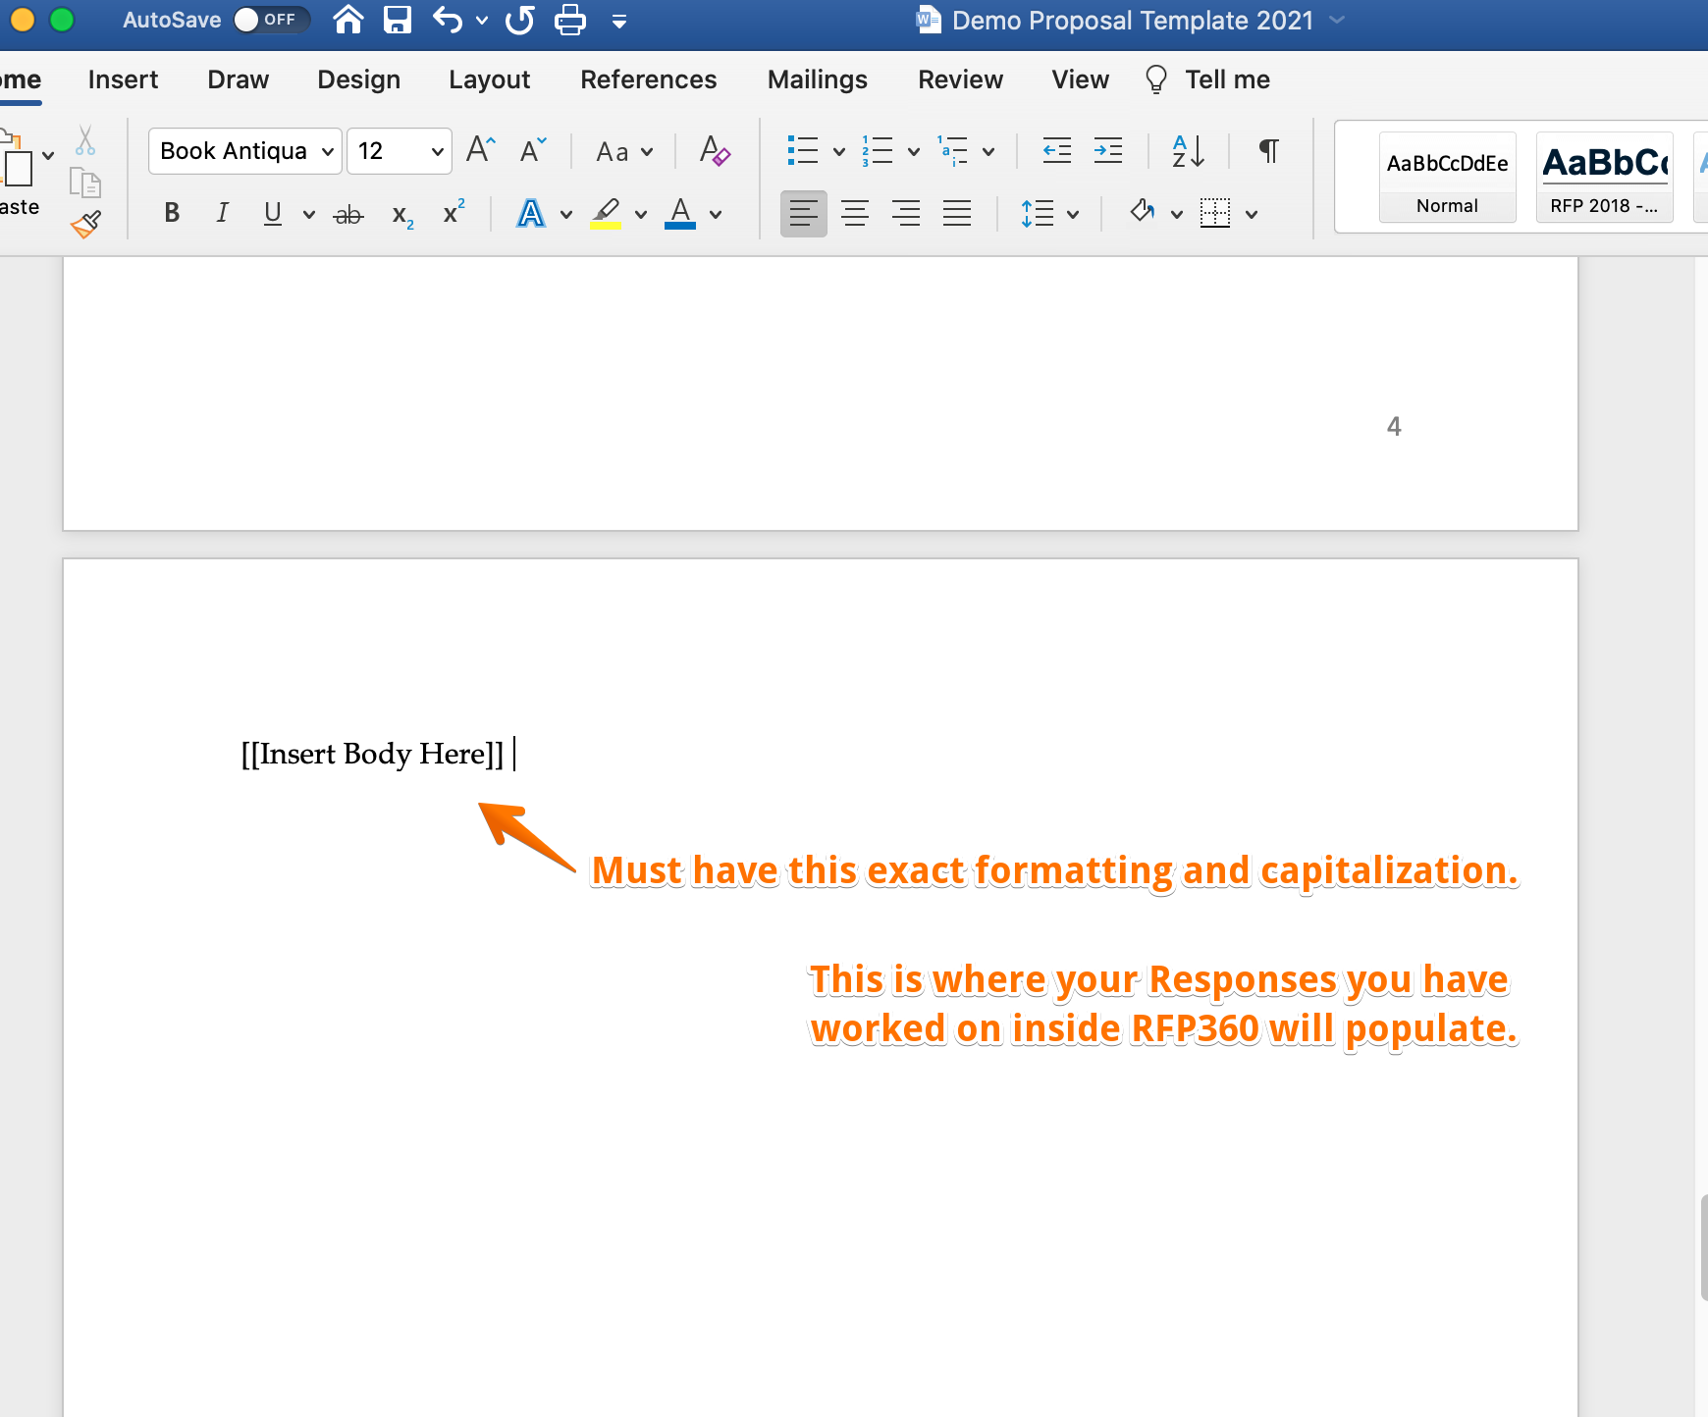Open the Layout tab

pos(489,79)
